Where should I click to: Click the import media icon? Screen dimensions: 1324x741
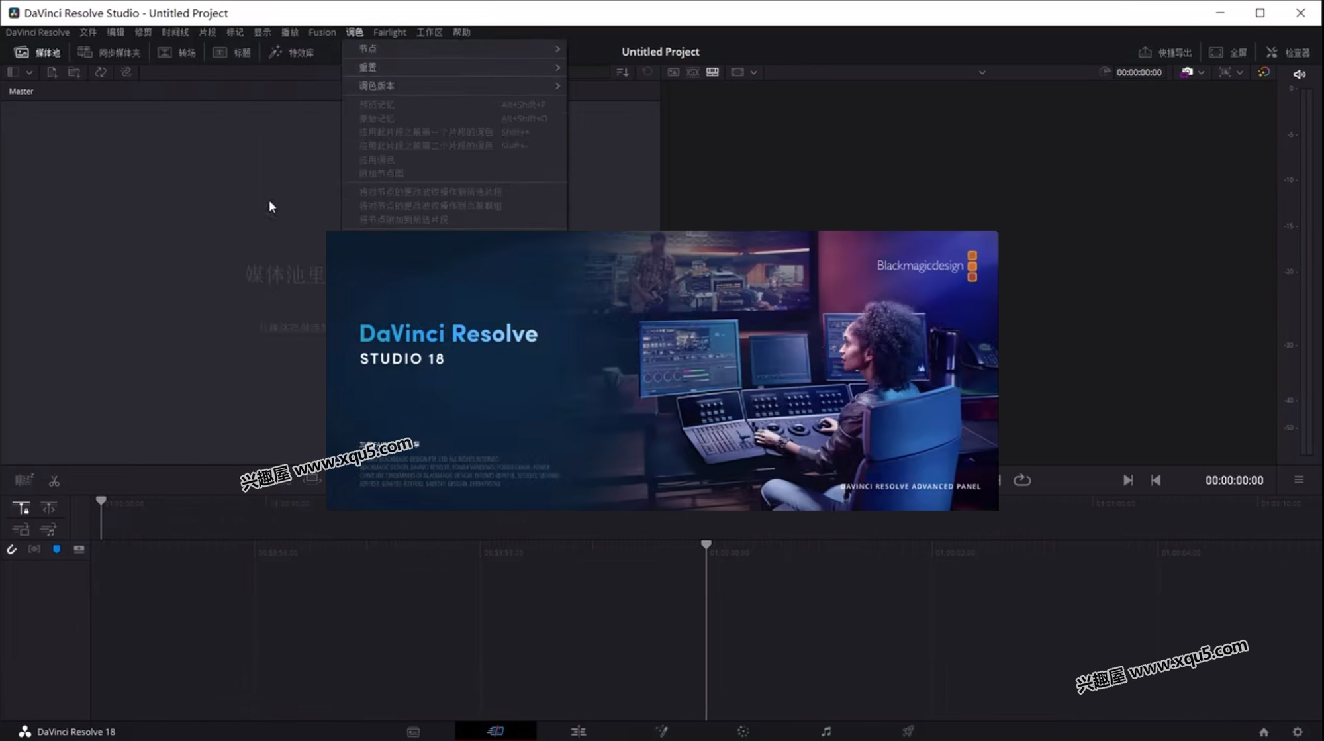click(52, 72)
